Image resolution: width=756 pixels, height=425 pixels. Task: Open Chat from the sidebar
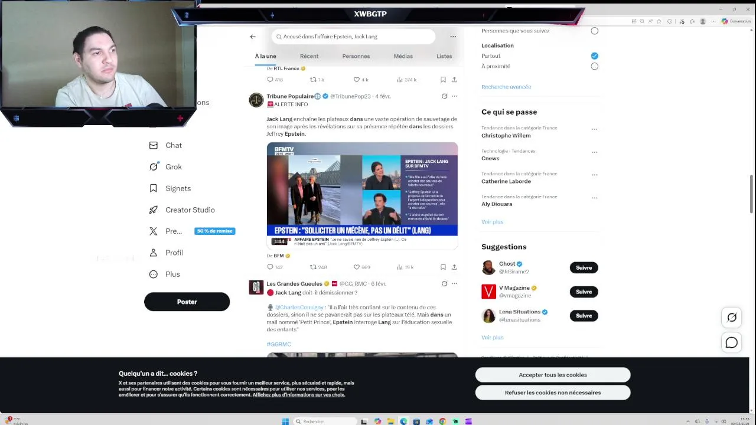(x=166, y=145)
